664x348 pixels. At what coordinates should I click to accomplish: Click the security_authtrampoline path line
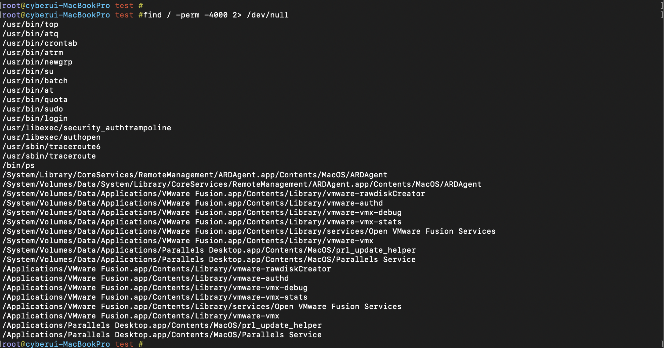(x=87, y=128)
